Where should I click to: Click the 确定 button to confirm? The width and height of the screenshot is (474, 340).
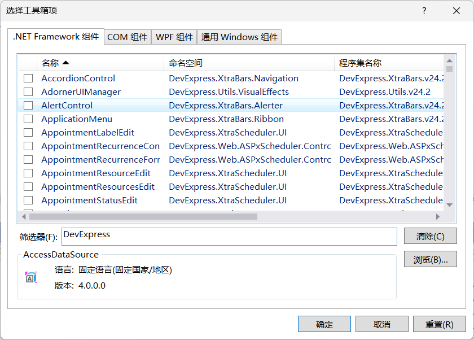(324, 324)
